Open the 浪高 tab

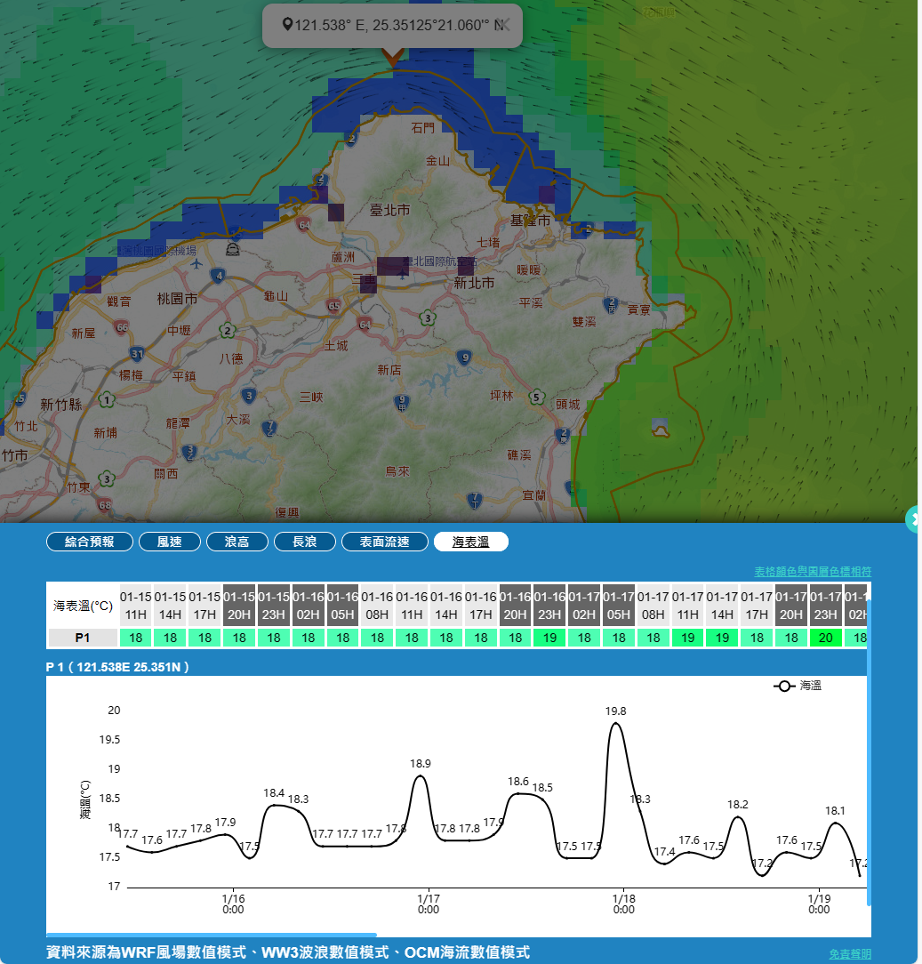(x=237, y=542)
